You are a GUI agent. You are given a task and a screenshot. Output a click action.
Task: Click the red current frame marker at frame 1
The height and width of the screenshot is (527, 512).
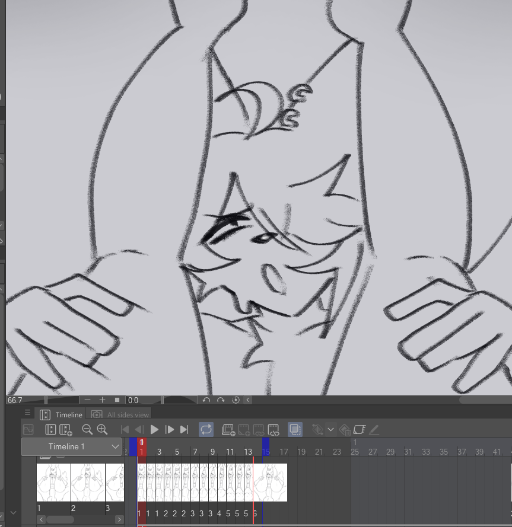142,446
